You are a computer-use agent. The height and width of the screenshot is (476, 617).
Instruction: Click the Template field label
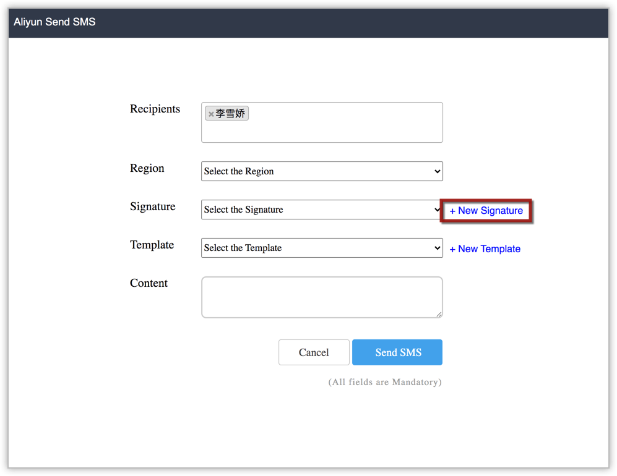pyautogui.click(x=152, y=245)
